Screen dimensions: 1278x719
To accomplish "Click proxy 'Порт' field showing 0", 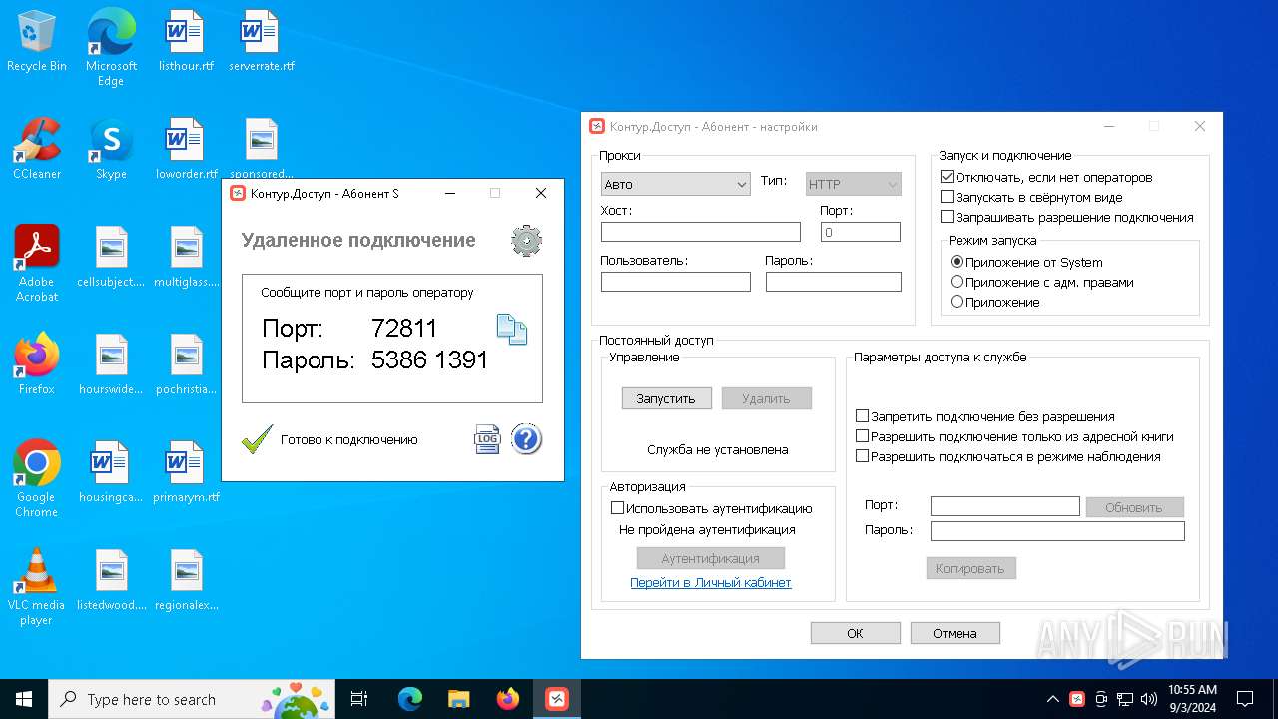I will (x=861, y=232).
